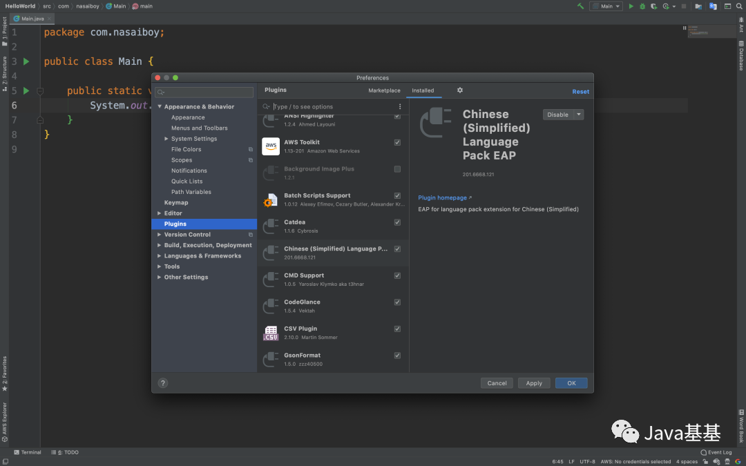Open the TODO tool tab

65,452
